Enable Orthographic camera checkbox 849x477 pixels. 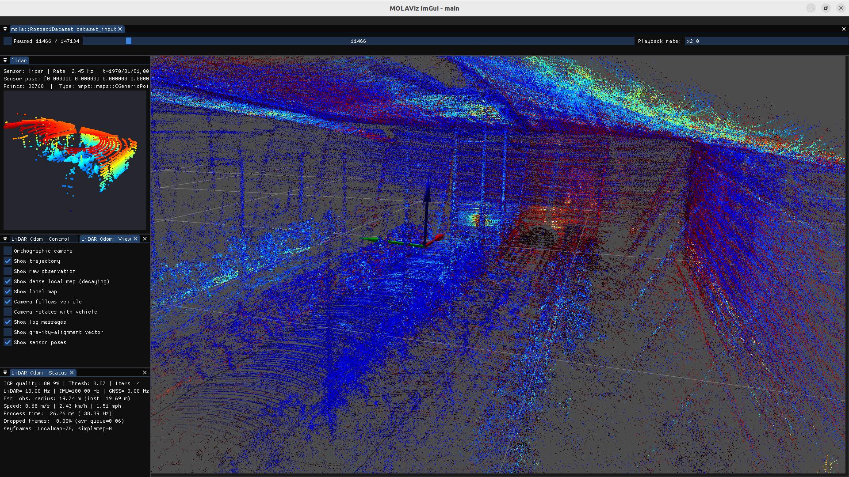point(8,251)
